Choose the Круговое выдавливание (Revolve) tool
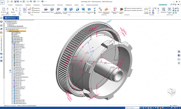 click(x=58, y=11)
